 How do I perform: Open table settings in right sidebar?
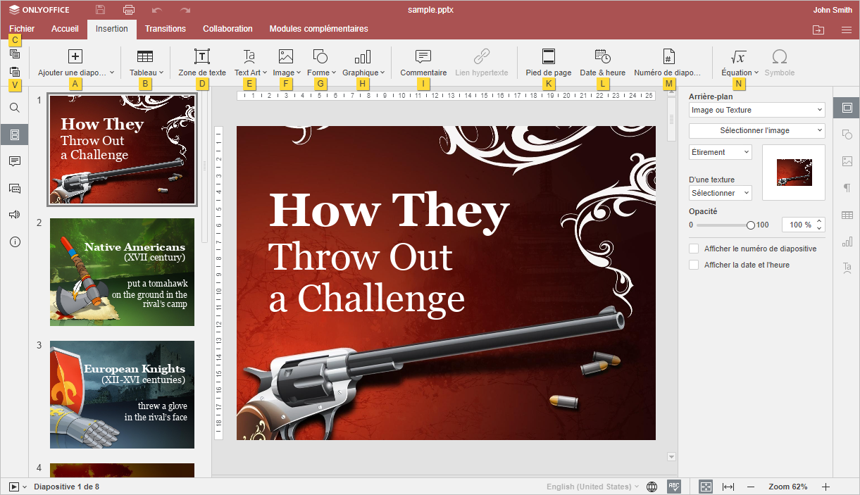click(x=847, y=215)
